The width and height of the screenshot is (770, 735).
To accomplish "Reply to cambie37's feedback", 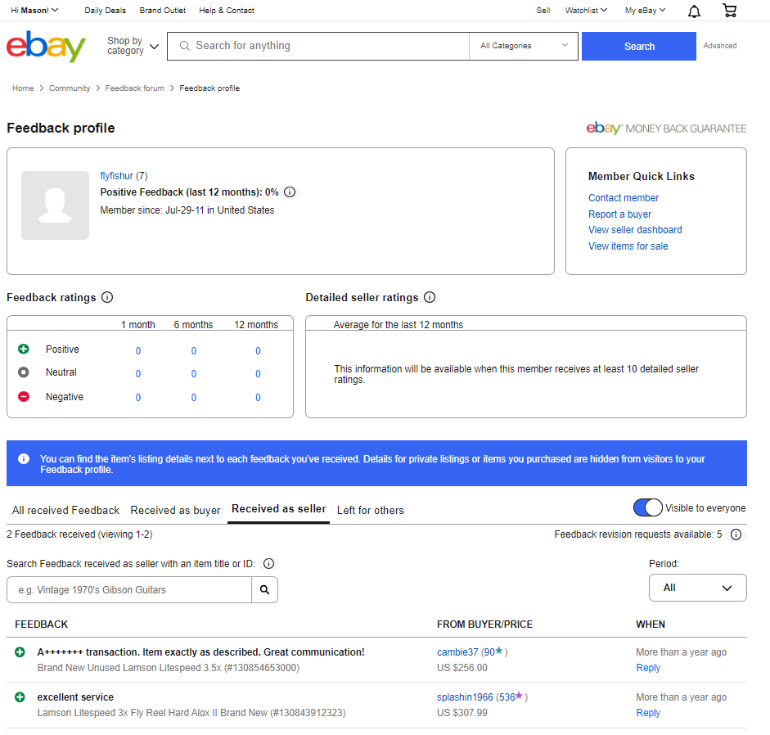I will click(x=648, y=668).
